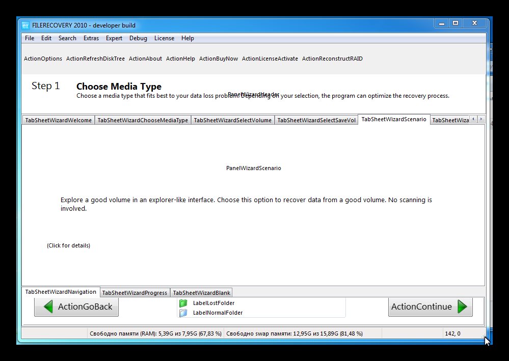
Task: Switch to TabSheetWizardWelcome tab
Action: 59,120
